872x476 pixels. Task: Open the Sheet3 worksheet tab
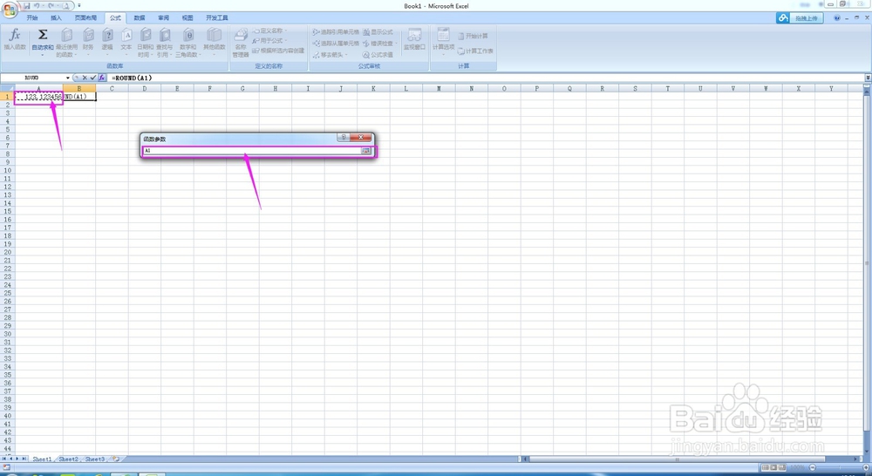pyautogui.click(x=94, y=459)
